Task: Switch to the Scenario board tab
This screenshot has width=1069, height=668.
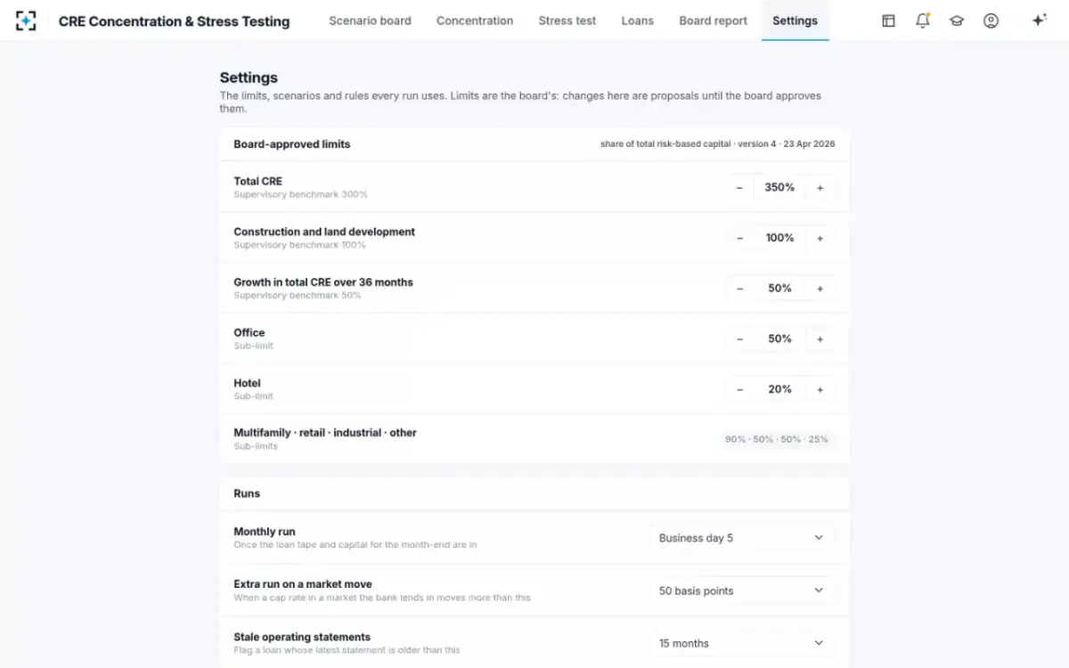Action: point(370,20)
